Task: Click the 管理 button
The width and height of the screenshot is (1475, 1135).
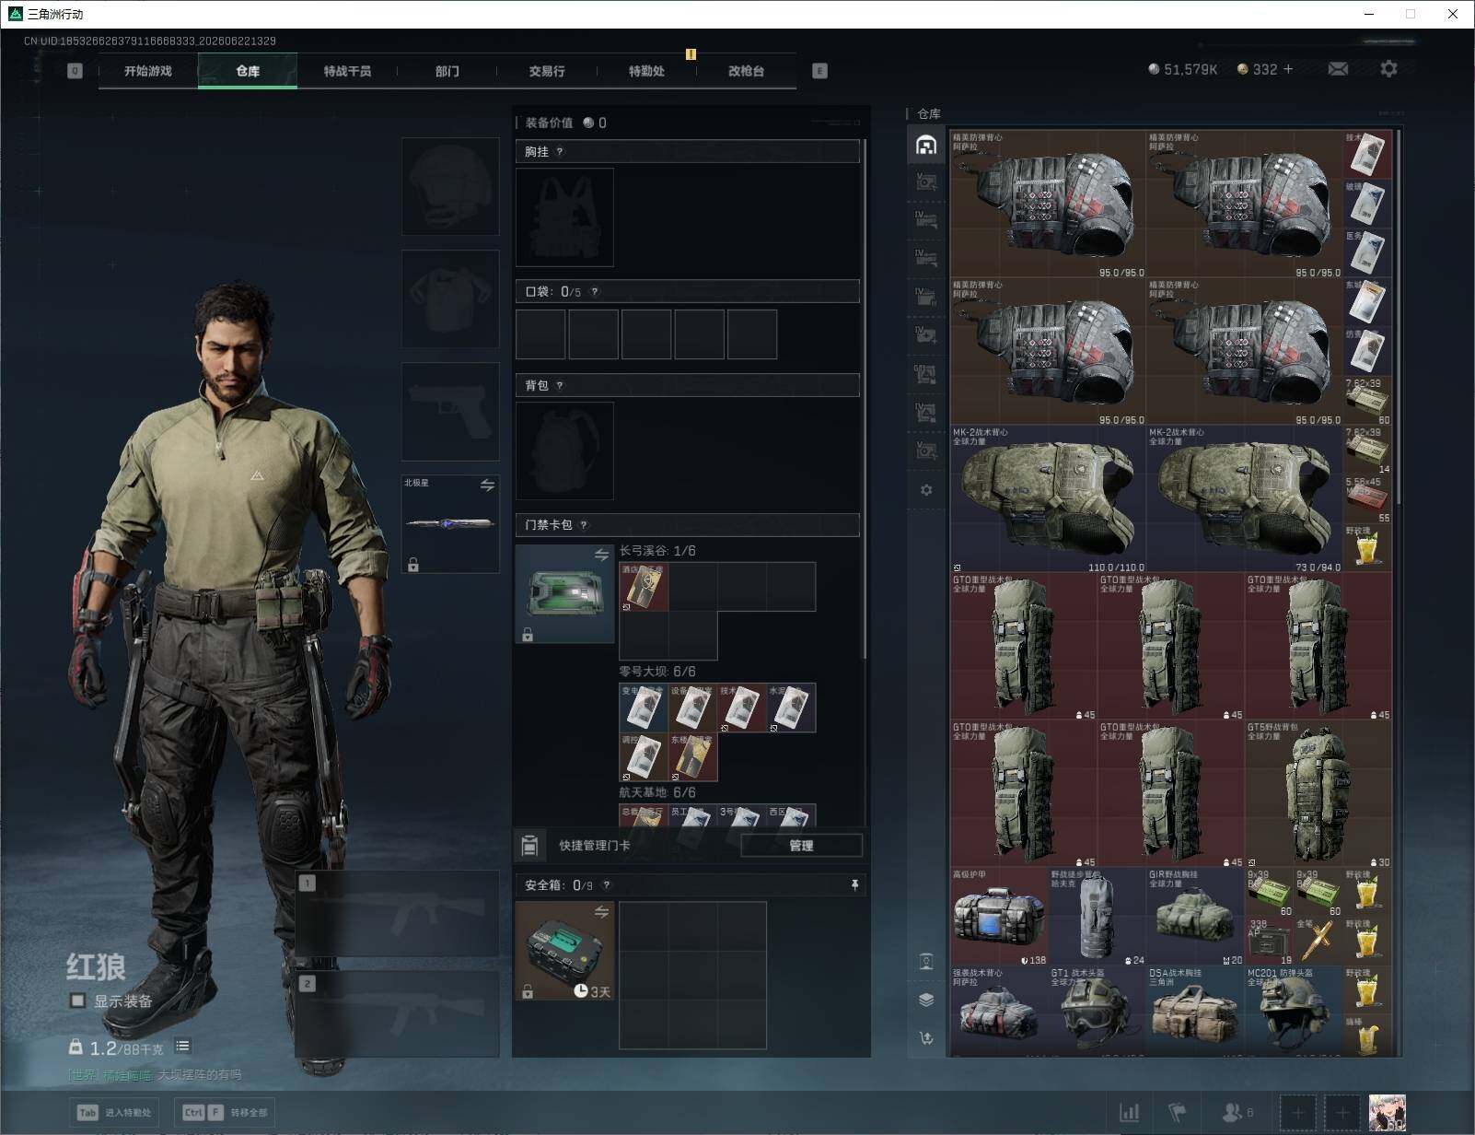Action: pyautogui.click(x=801, y=845)
